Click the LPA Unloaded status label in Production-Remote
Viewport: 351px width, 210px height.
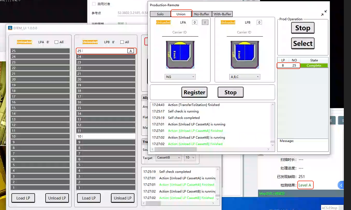click(x=163, y=22)
